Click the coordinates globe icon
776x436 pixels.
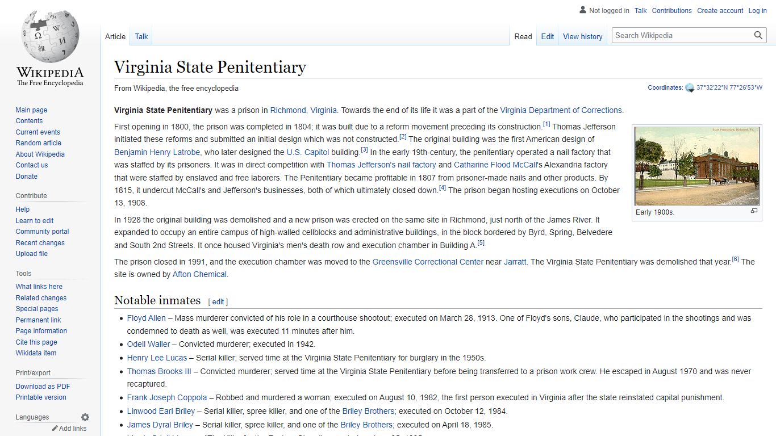[690, 88]
